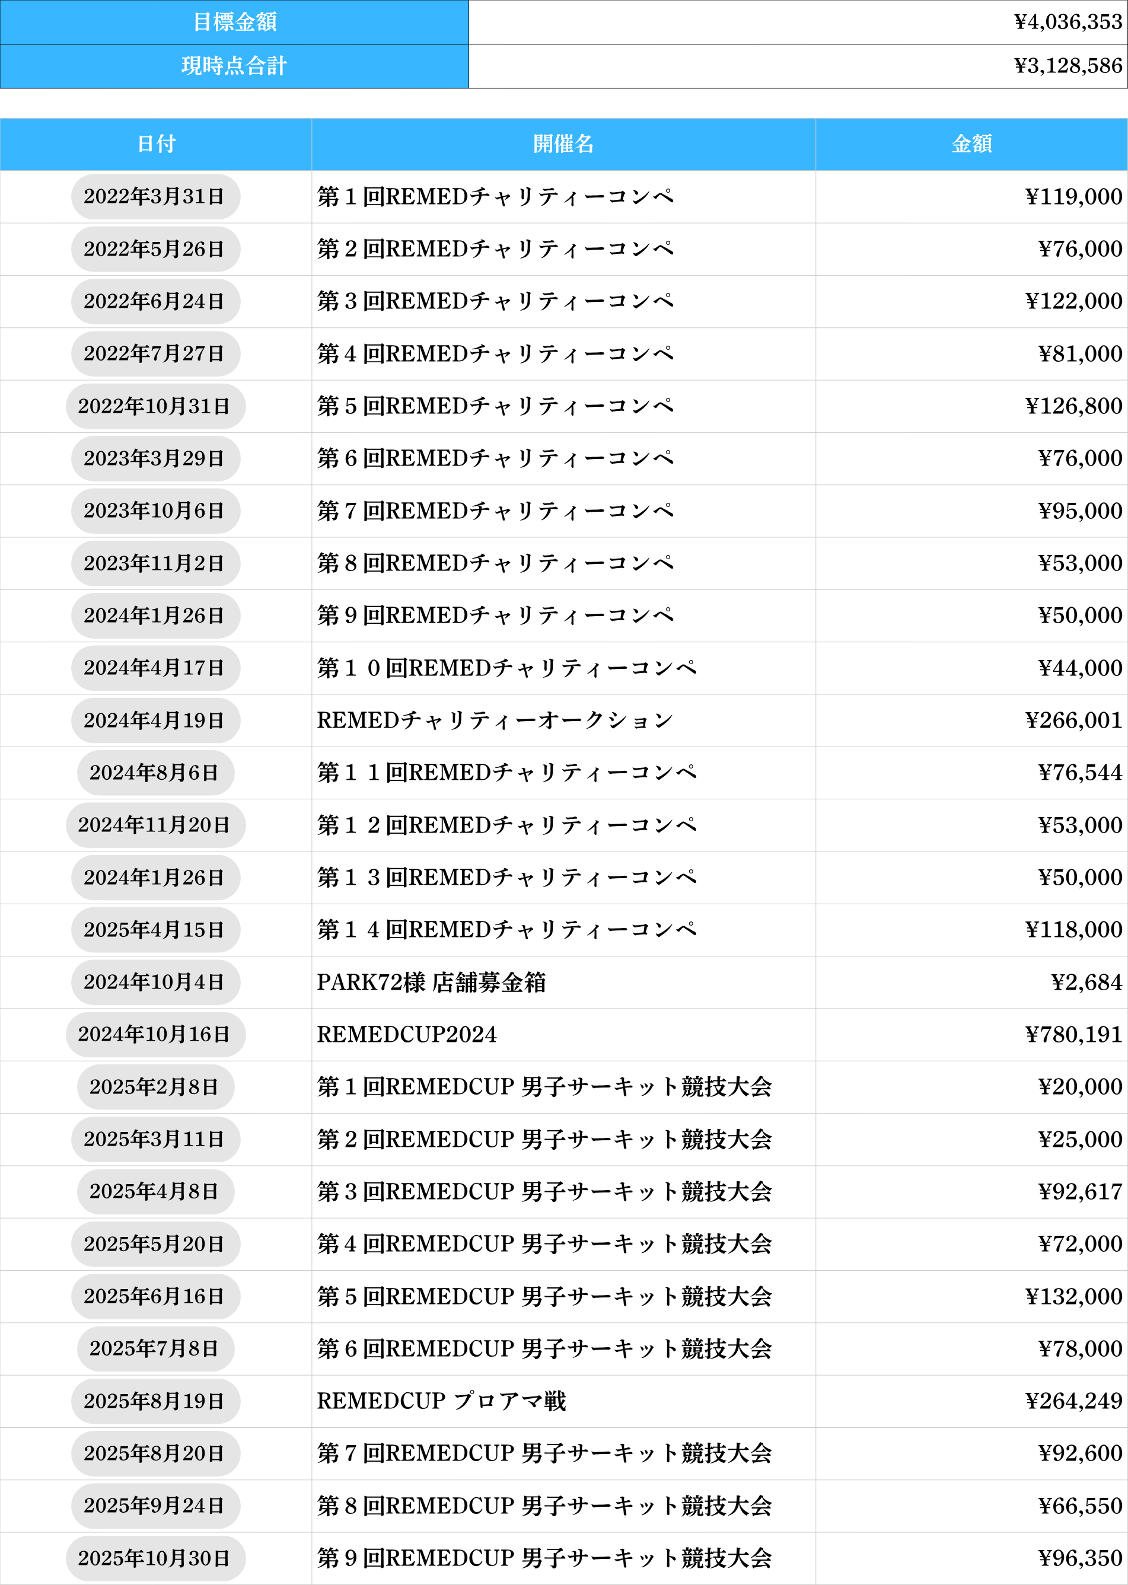Click the ¥780,191 amount cell
The height and width of the screenshot is (1585, 1128).
[1073, 1035]
